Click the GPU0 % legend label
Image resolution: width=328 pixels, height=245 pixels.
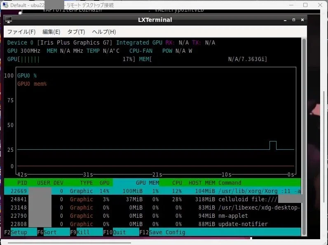(x=27, y=75)
